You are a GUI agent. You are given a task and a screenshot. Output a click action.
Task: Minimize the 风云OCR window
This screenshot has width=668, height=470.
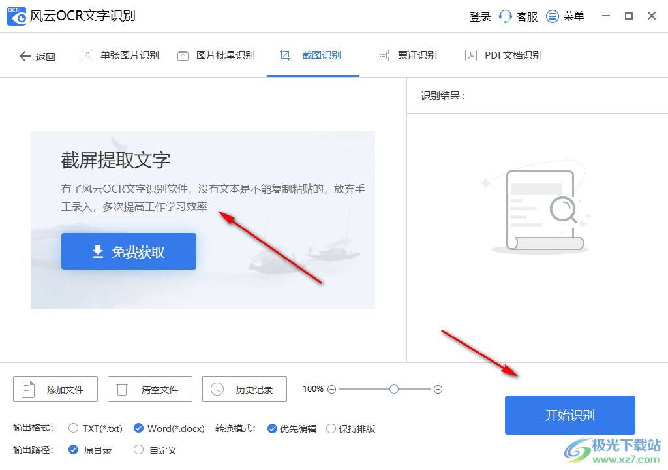tap(606, 16)
